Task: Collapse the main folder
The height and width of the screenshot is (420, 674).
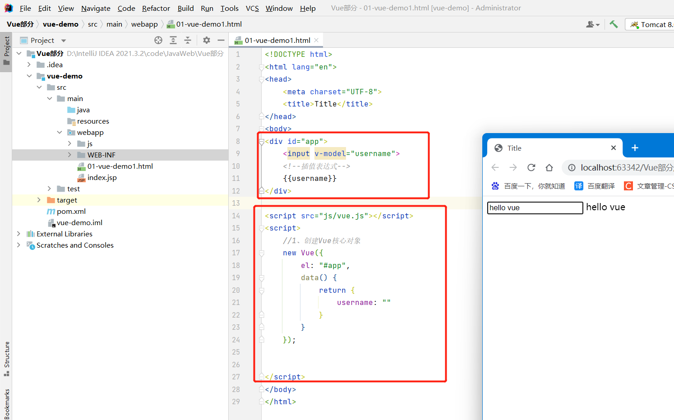Action: point(50,98)
